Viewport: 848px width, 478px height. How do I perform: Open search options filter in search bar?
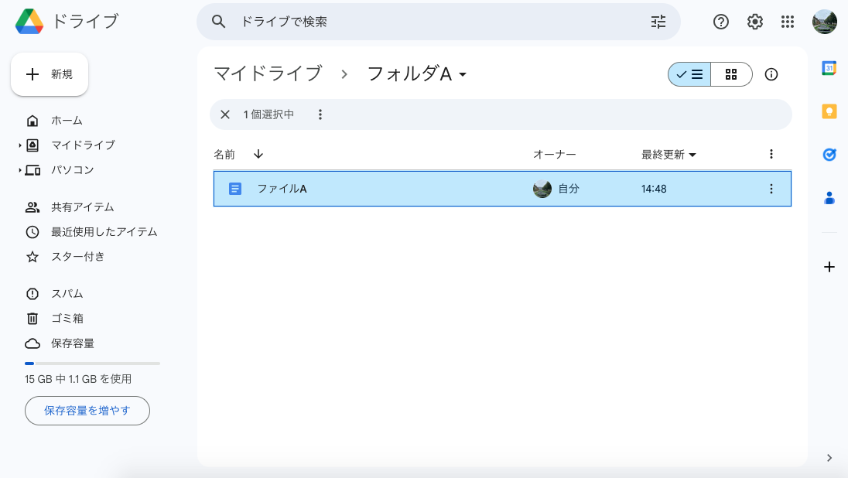point(658,22)
